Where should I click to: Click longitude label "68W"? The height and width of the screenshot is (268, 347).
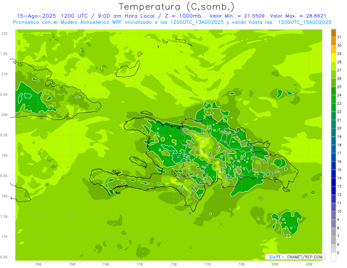click(309, 264)
